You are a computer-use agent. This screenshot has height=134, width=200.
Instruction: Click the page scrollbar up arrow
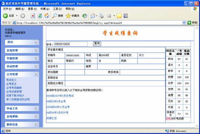pos(197,28)
